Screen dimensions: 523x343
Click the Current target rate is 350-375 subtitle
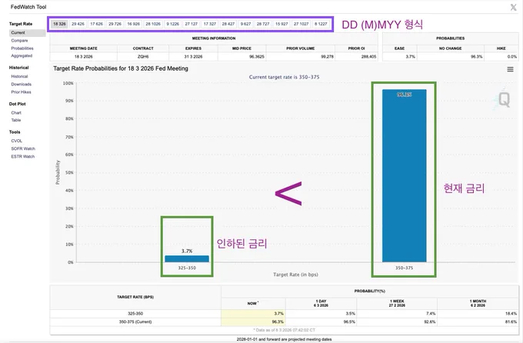click(284, 77)
